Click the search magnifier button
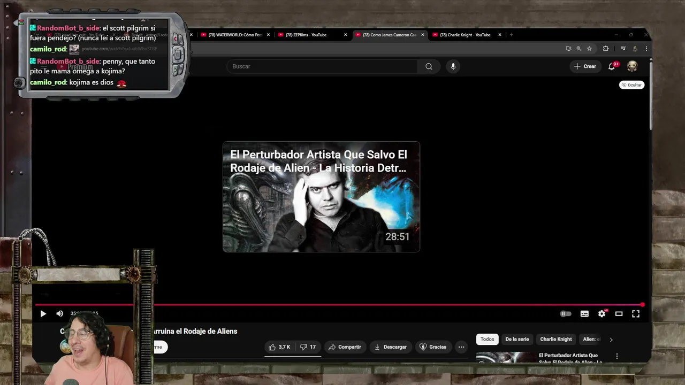 click(x=429, y=66)
